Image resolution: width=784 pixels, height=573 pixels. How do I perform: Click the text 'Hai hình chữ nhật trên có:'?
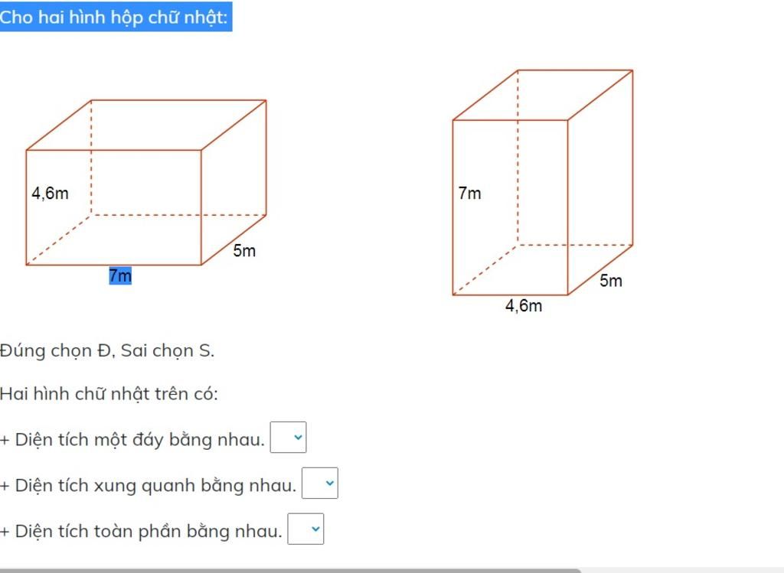coord(109,394)
